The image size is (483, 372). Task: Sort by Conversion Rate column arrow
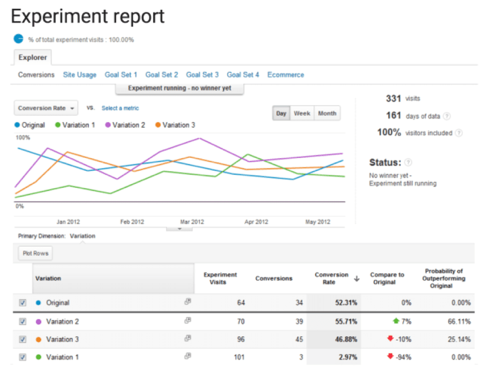pos(356,279)
